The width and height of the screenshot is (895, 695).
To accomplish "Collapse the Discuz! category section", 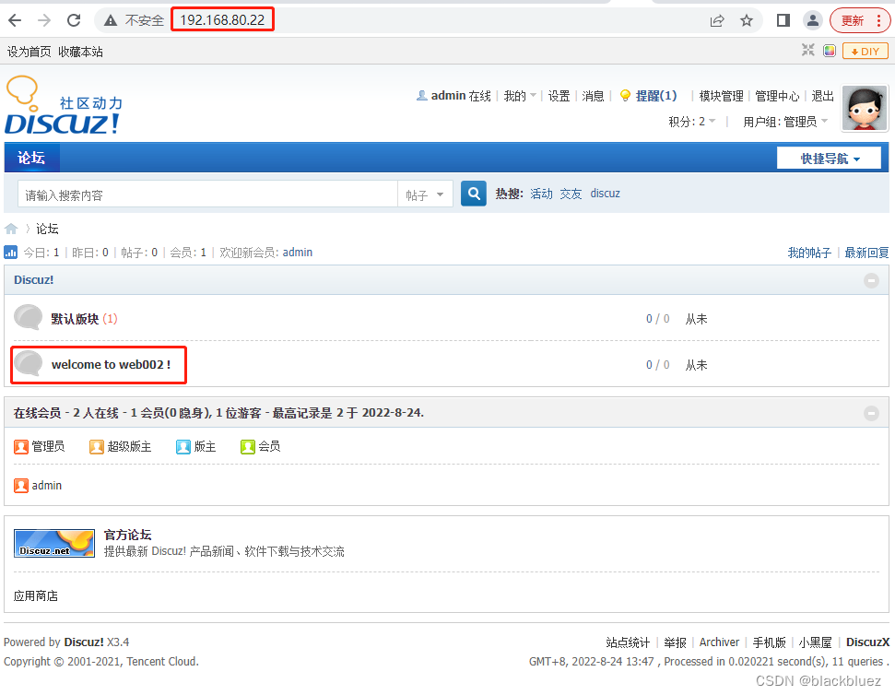I will click(871, 280).
